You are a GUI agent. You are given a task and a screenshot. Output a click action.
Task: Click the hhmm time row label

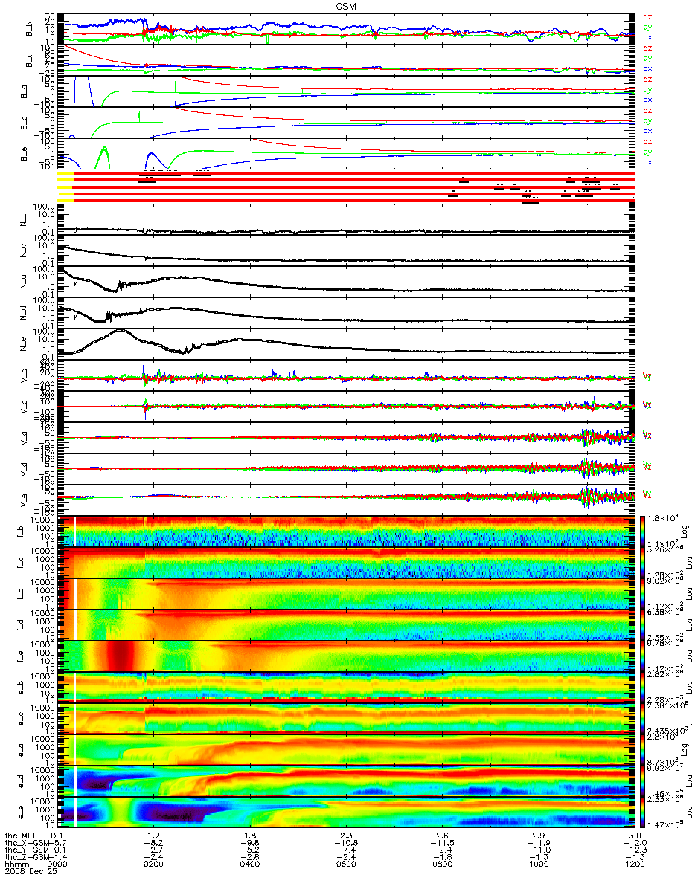(x=18, y=864)
